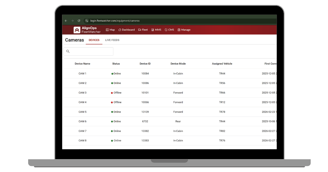
Task: Click device ID 10066
Action: 145,102
